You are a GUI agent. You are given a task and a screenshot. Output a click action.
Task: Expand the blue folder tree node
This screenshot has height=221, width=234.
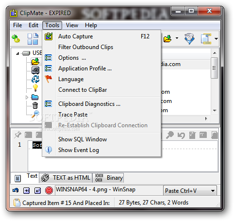pos(27,97)
